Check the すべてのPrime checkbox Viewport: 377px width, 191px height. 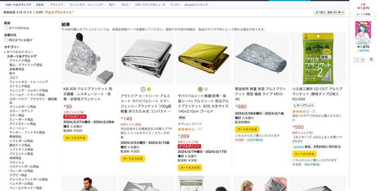[6, 28]
